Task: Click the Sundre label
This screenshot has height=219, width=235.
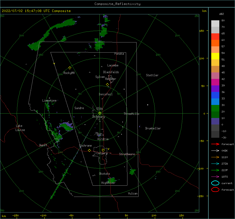Action: 79,108
